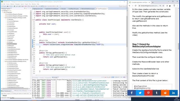Open the Declaration view tab
180x101 pixels.
[48, 78]
